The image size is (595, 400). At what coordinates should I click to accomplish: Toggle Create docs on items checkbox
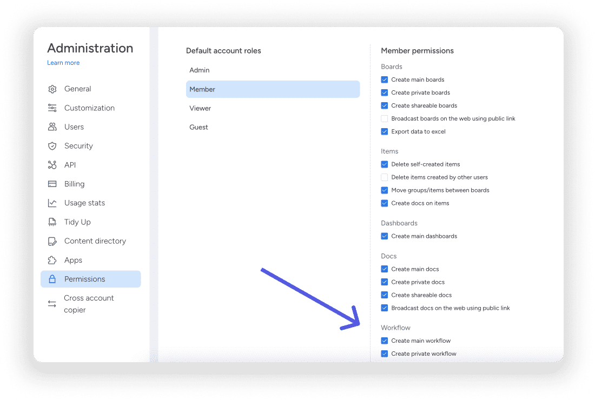coord(385,203)
